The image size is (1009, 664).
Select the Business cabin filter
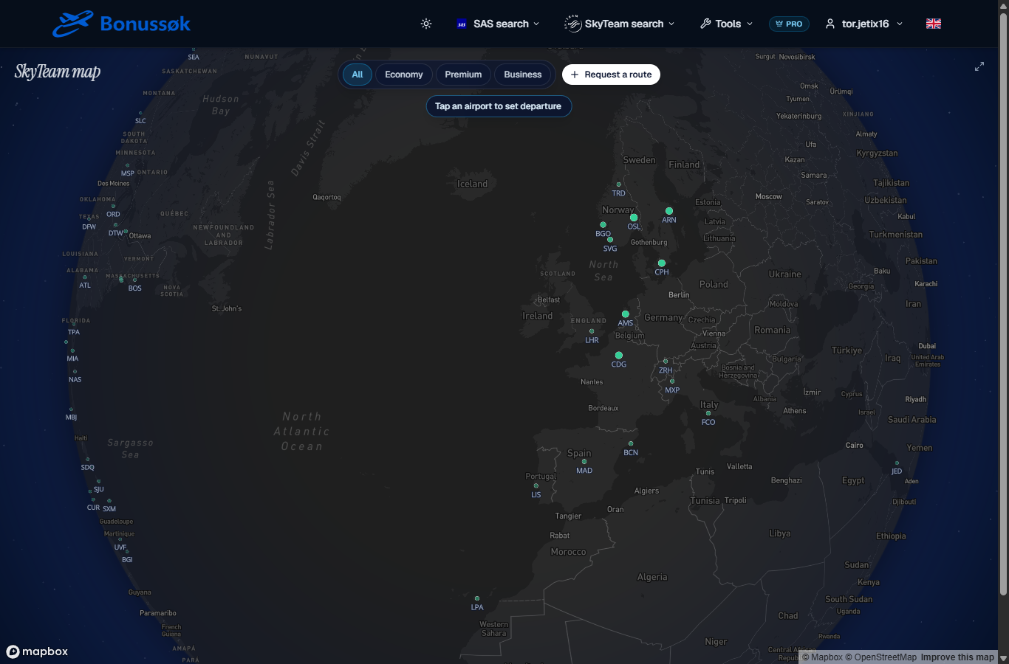pos(523,75)
